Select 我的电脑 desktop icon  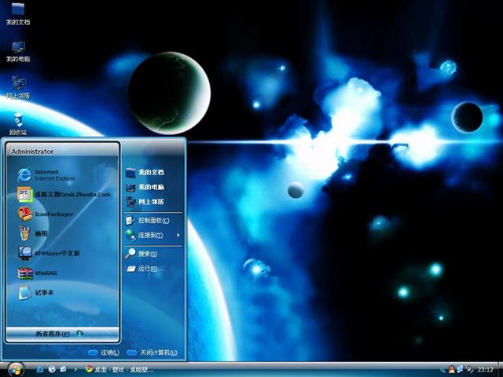click(x=18, y=51)
